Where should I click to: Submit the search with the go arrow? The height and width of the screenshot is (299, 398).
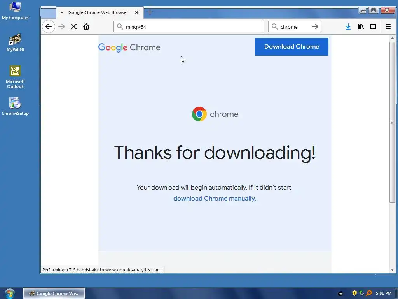pos(315,27)
